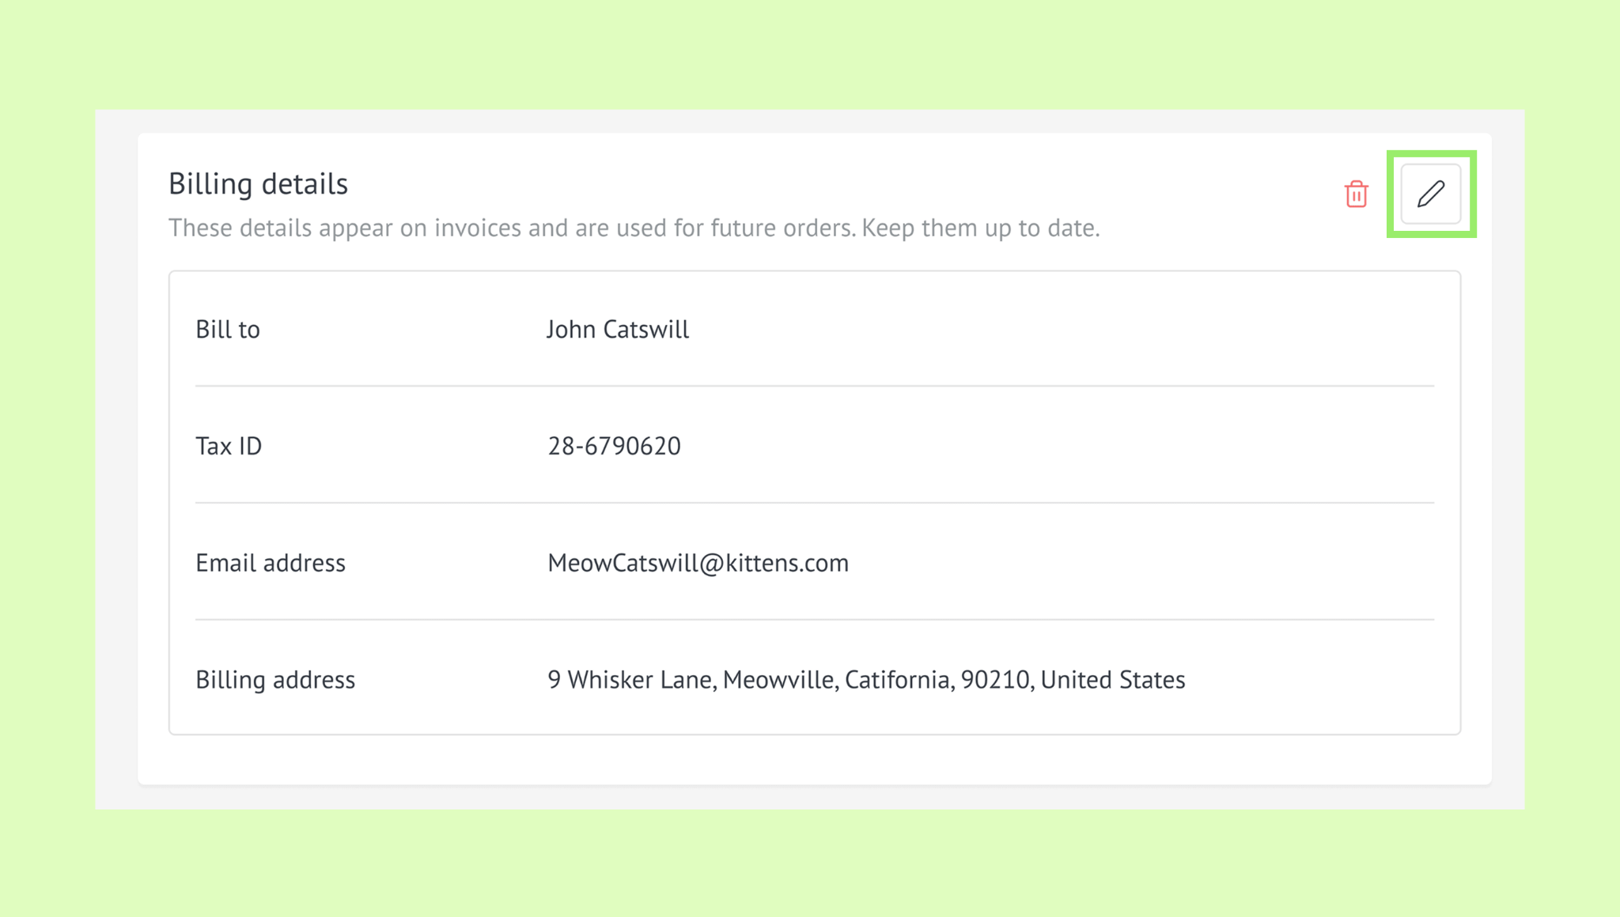Select the Billing details heading
1620x917 pixels.
258,183
